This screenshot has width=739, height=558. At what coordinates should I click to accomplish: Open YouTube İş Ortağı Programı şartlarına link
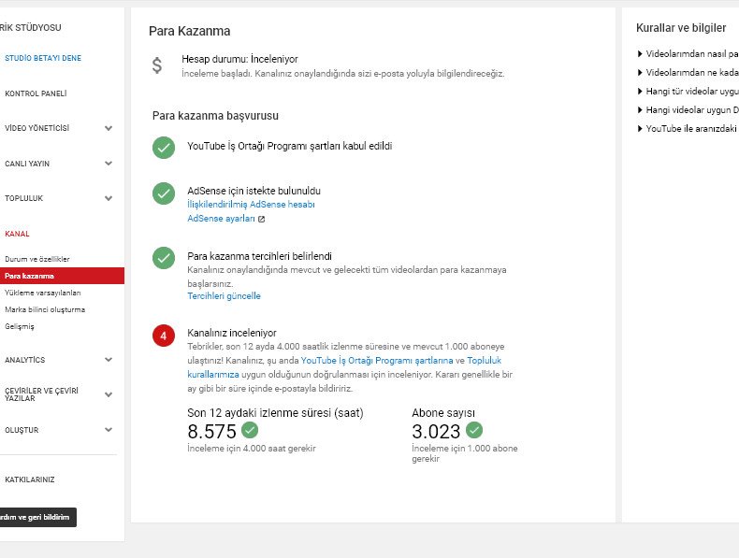(x=377, y=360)
